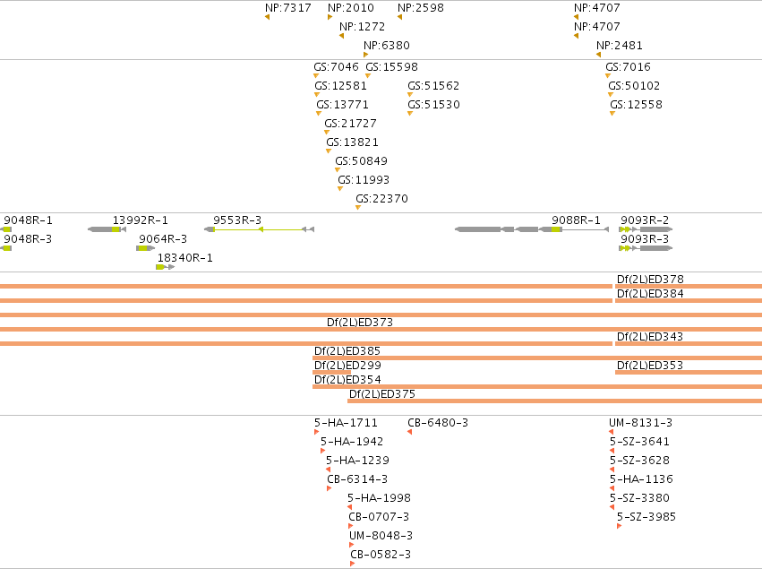Click the 5-HA-1998 insertion triangle

pos(349,507)
